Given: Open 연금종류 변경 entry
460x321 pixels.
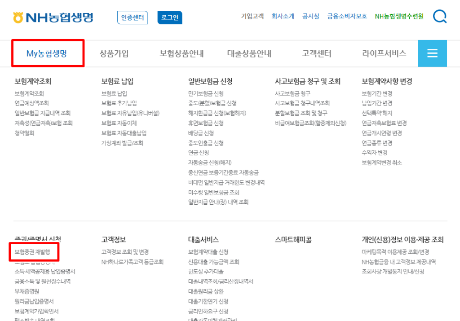Looking at the screenshot, I should click(377, 143).
